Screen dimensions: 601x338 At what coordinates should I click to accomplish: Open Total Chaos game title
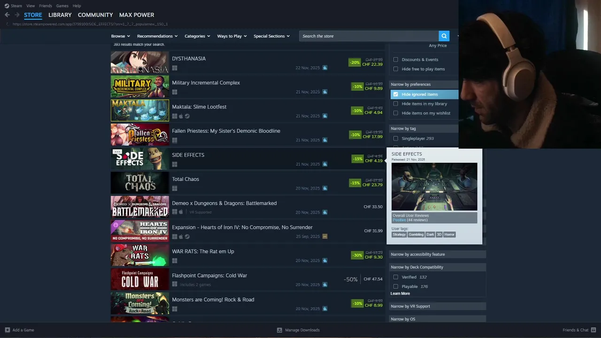(185, 179)
